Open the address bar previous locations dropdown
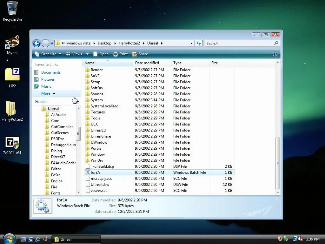 [191, 43]
